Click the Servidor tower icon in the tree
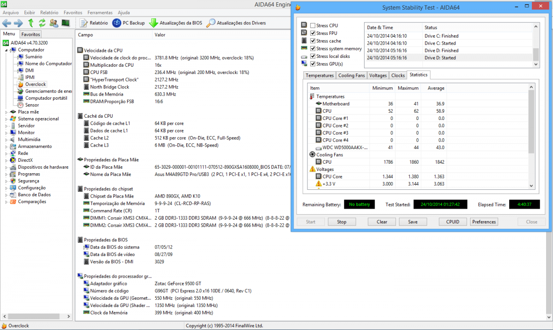This screenshot has height=330, width=553. pyautogui.click(x=13, y=125)
